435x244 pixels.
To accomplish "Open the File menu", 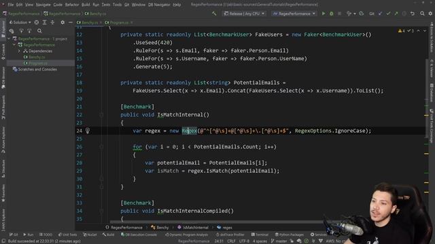I will 11,5.
